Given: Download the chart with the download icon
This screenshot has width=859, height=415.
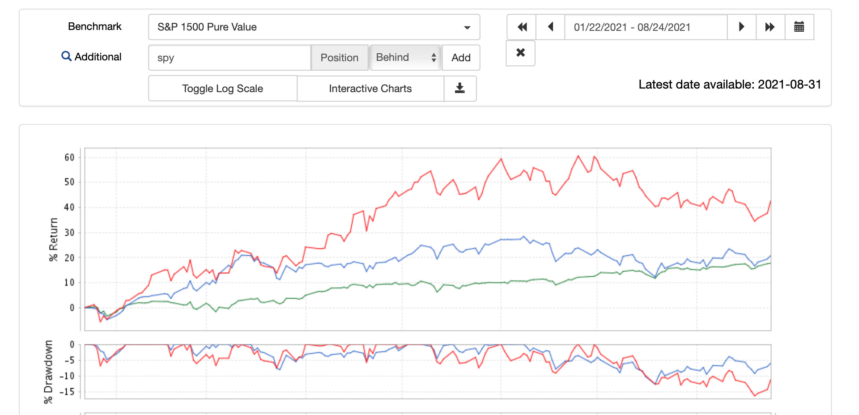Looking at the screenshot, I should tap(460, 89).
